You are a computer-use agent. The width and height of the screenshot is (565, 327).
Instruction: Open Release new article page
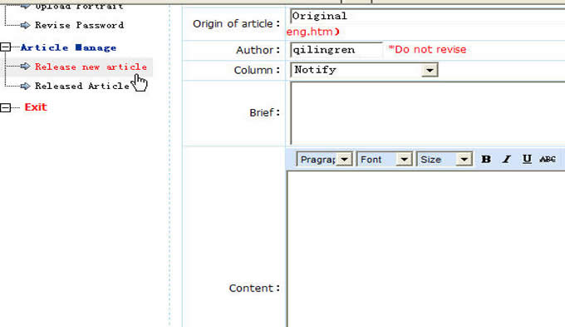pos(91,67)
